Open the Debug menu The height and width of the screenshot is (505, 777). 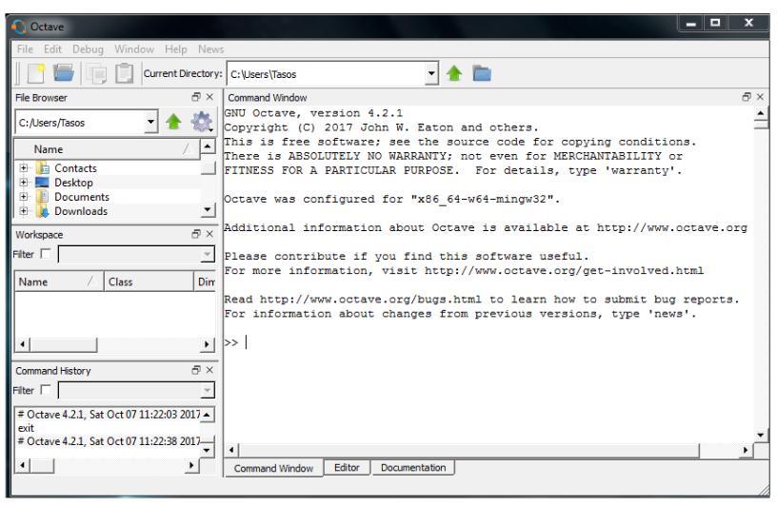coord(88,49)
